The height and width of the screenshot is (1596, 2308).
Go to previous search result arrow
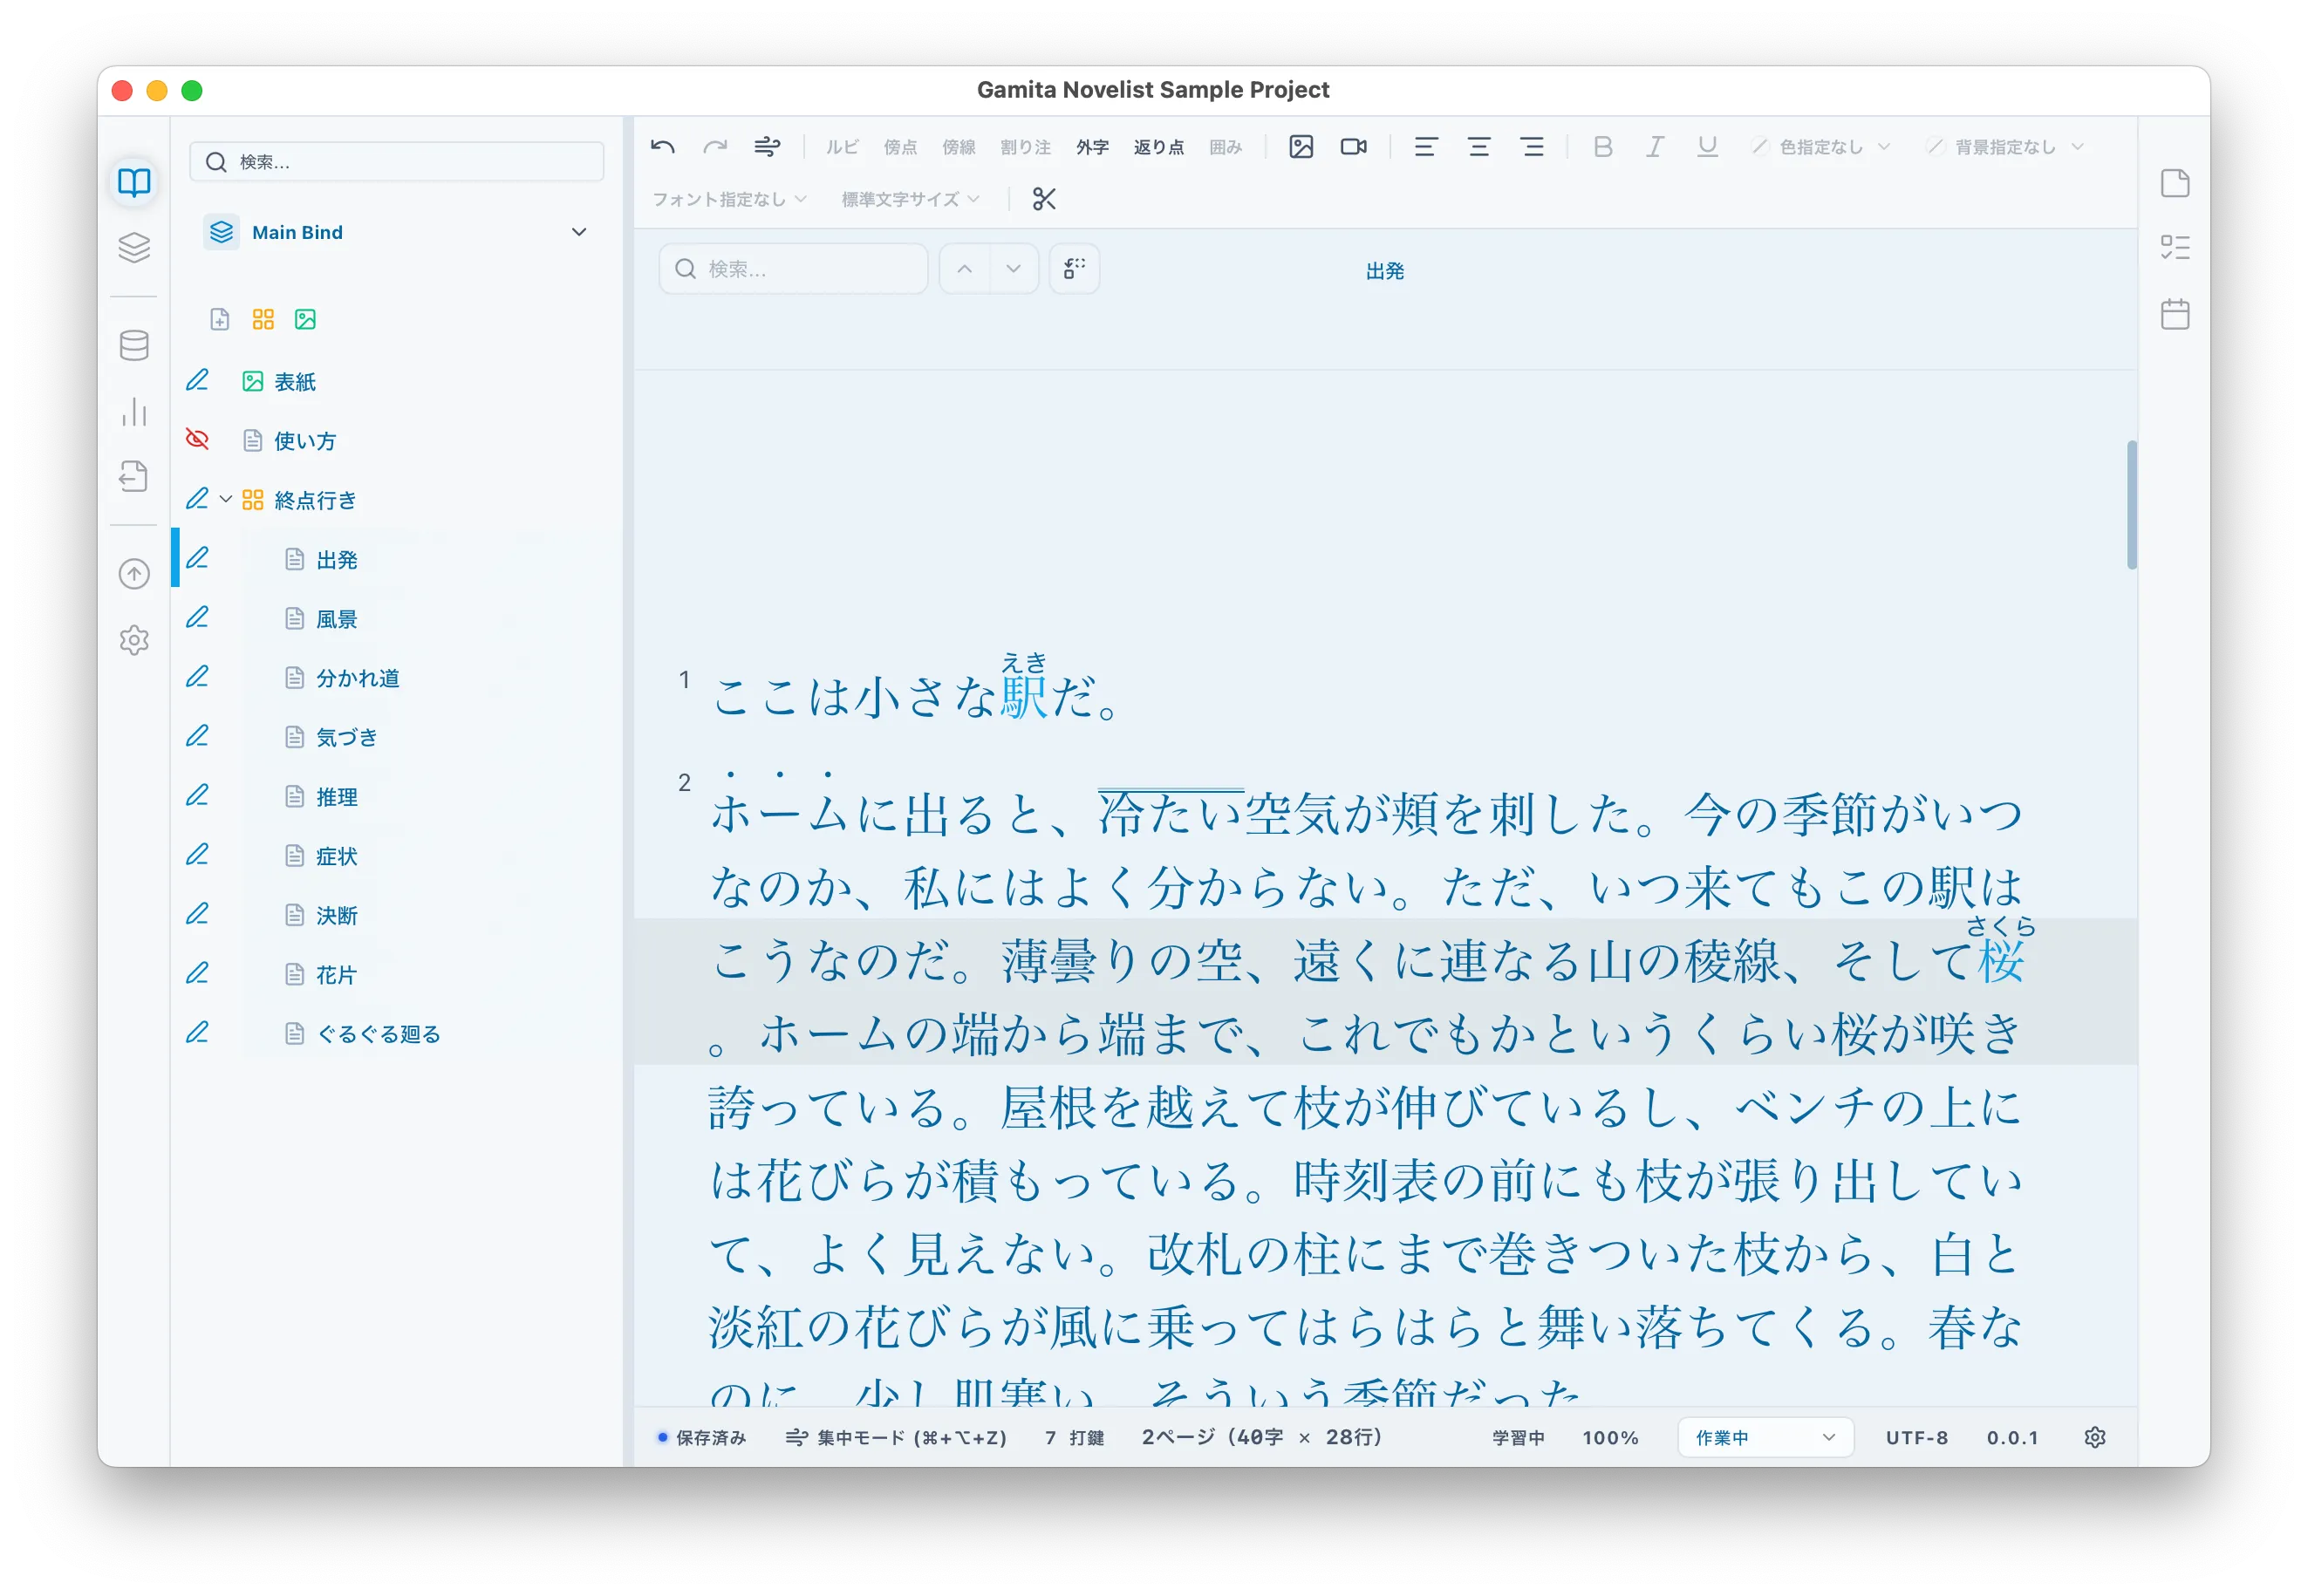[964, 269]
